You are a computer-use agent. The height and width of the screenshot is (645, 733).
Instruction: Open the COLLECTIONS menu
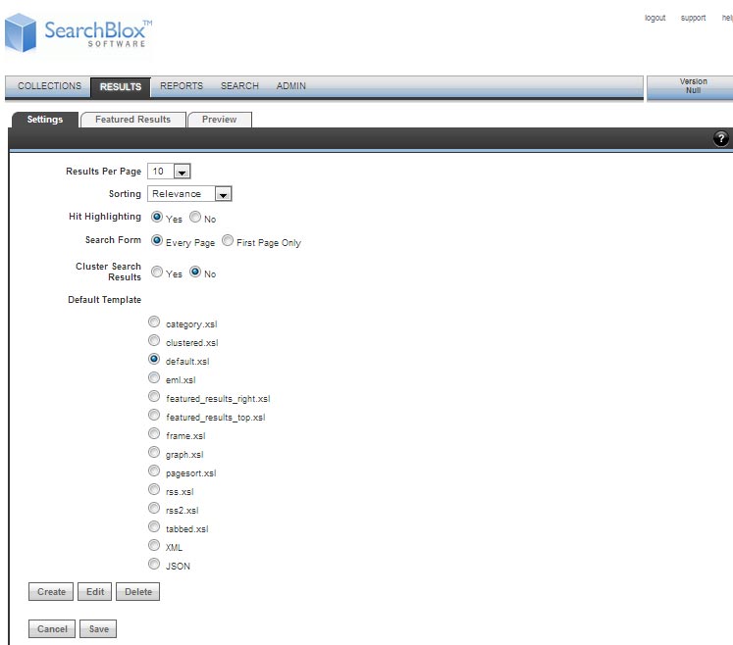pyautogui.click(x=49, y=86)
